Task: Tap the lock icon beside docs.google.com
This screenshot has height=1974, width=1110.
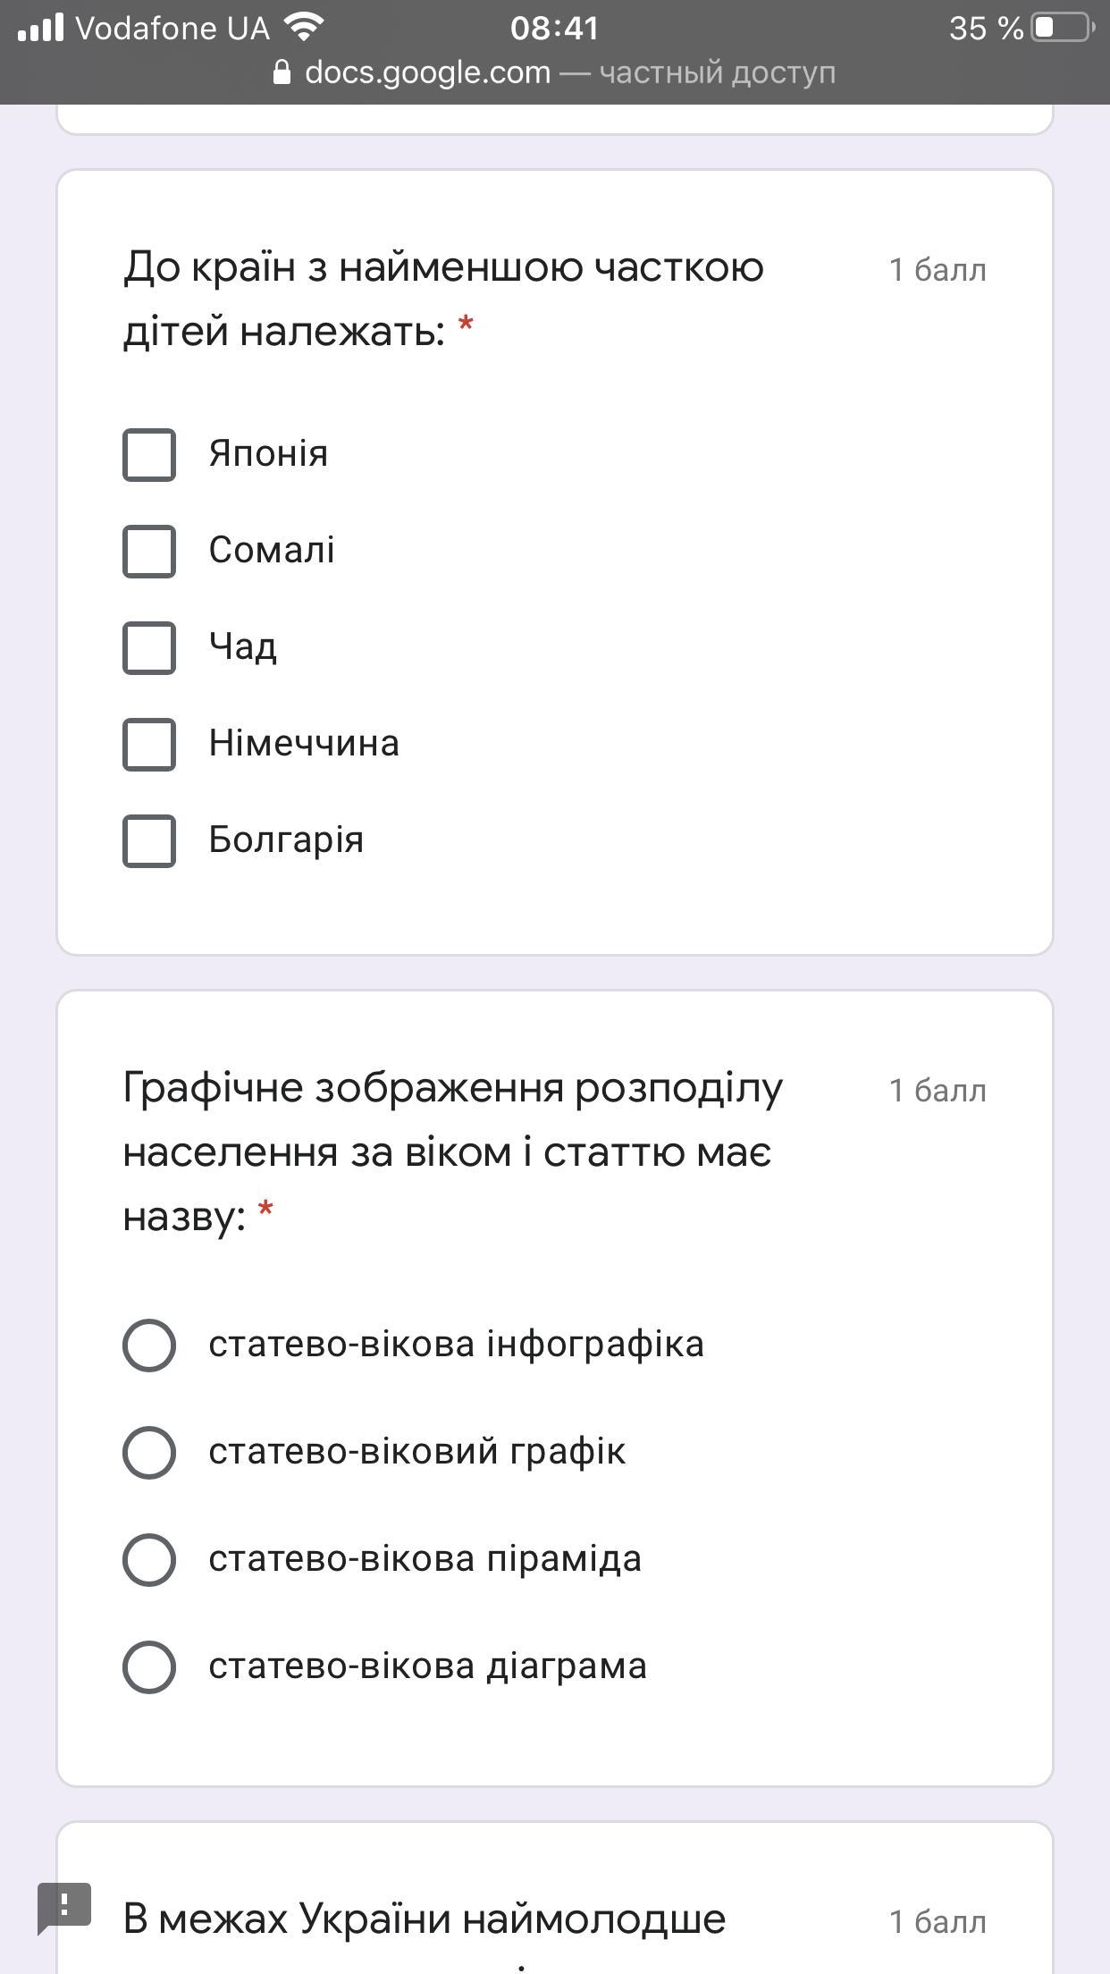Action: [x=282, y=72]
